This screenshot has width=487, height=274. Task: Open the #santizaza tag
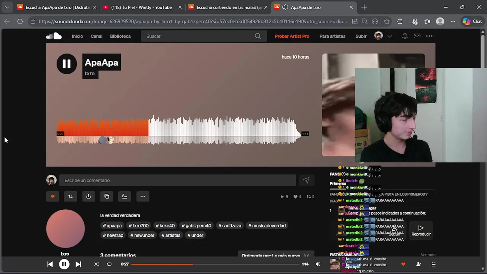(230, 226)
